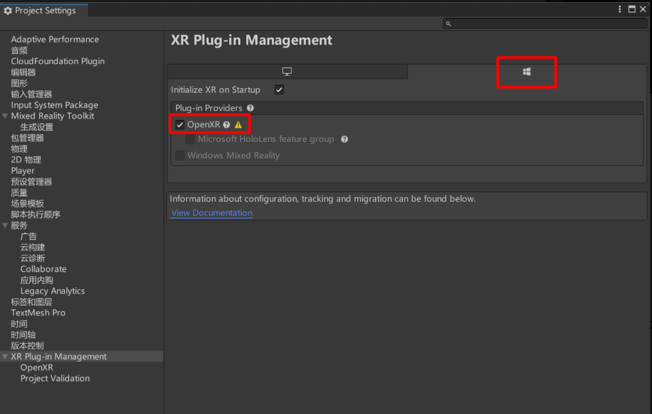Focus the settings search field
Image resolution: width=652 pixels, height=414 pixels.
click(545, 23)
